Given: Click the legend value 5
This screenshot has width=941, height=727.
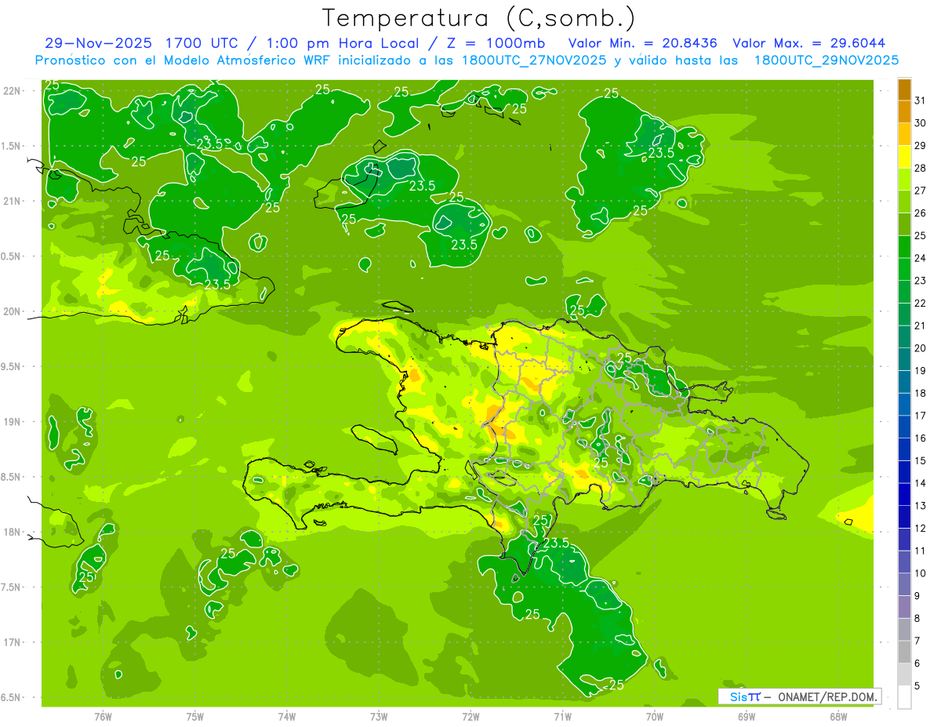Looking at the screenshot, I should click(917, 686).
